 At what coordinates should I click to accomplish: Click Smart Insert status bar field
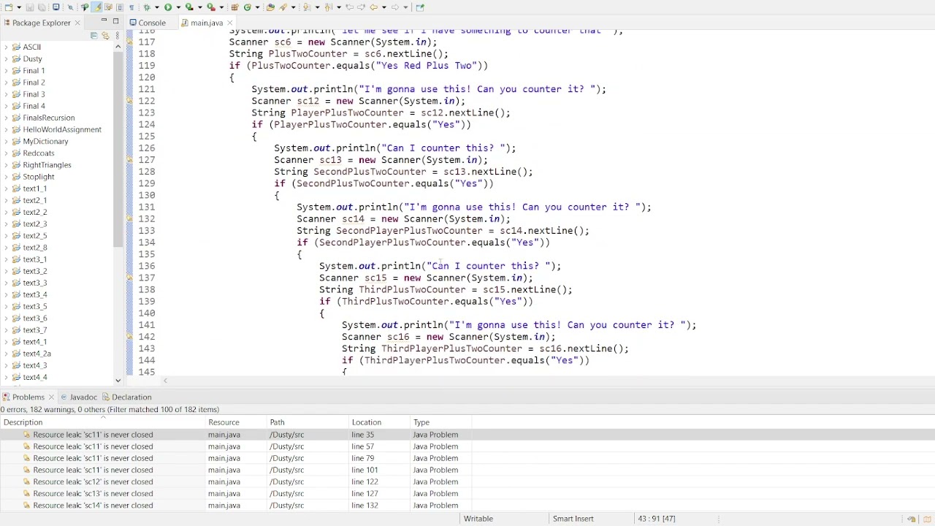(x=573, y=519)
